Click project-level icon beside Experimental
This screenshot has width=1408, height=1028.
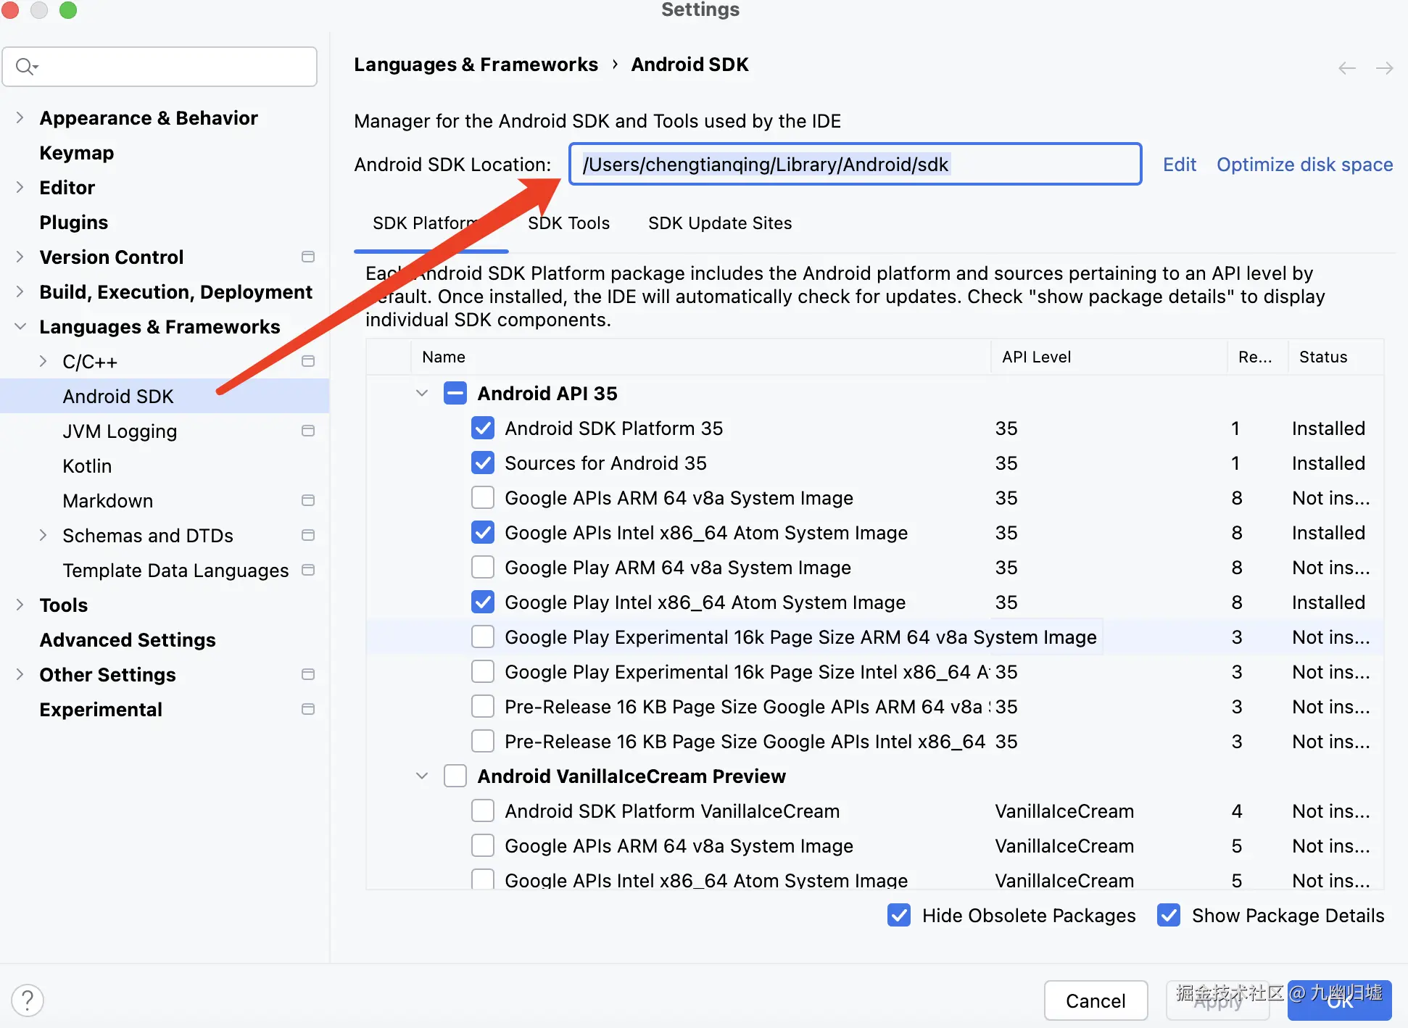coord(308,709)
